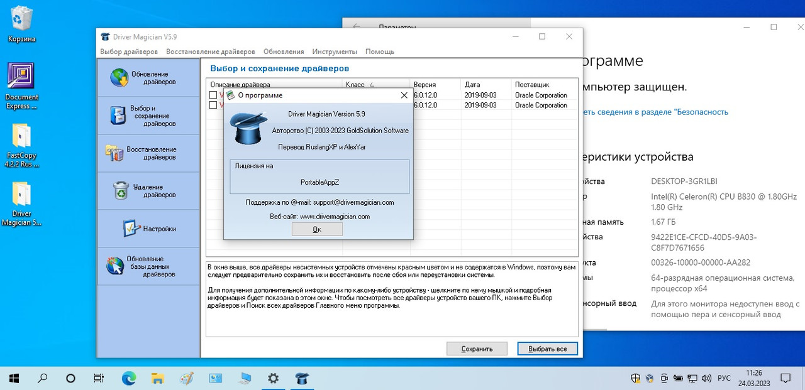The image size is (805, 390).
Task: Open the Windows Start menu
Action: (x=14, y=379)
